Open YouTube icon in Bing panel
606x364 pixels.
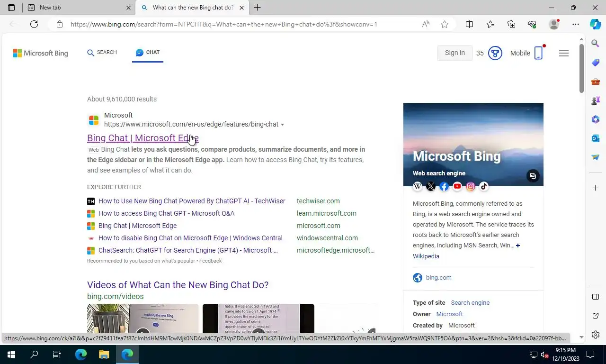[457, 186]
